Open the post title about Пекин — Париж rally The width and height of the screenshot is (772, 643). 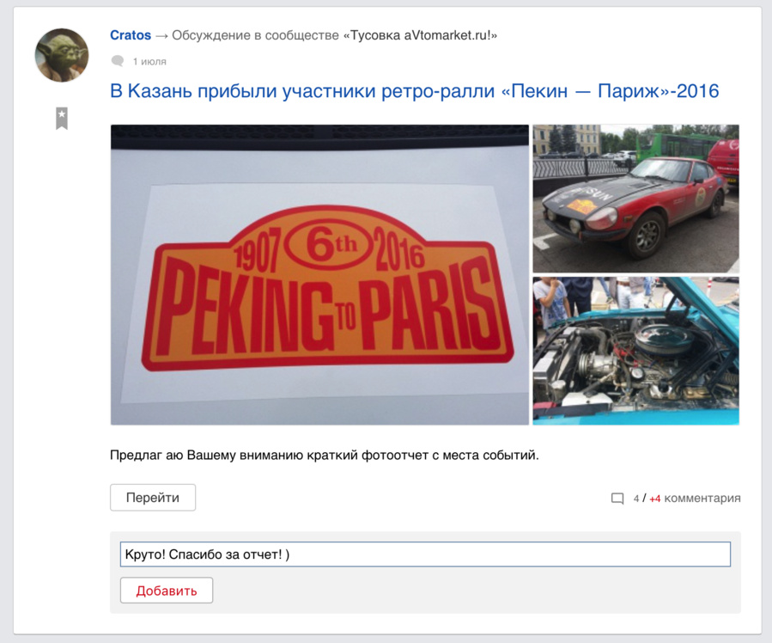(x=415, y=91)
